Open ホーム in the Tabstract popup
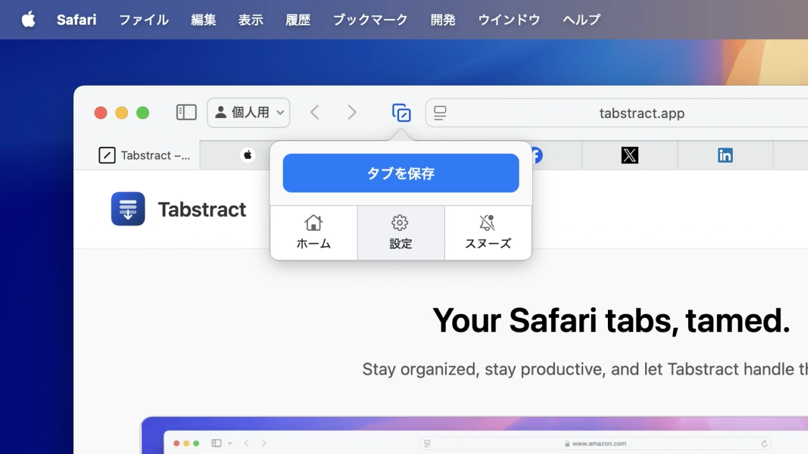 click(314, 233)
